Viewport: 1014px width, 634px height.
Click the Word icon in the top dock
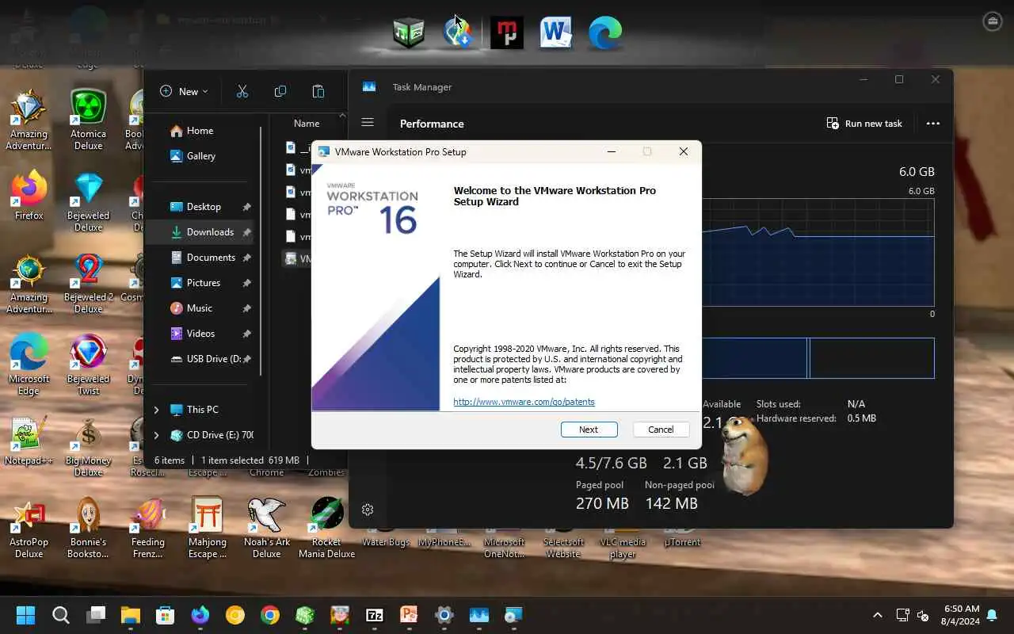(x=556, y=32)
